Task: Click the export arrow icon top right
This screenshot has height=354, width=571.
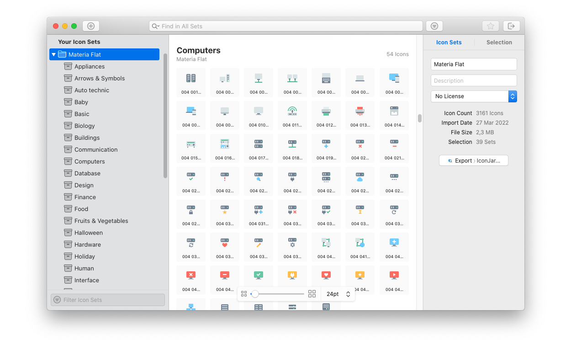Action: tap(511, 26)
